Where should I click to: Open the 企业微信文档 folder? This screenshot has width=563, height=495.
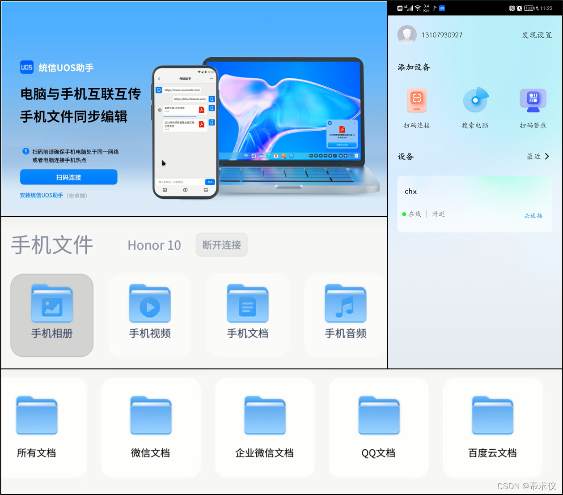tap(265, 427)
